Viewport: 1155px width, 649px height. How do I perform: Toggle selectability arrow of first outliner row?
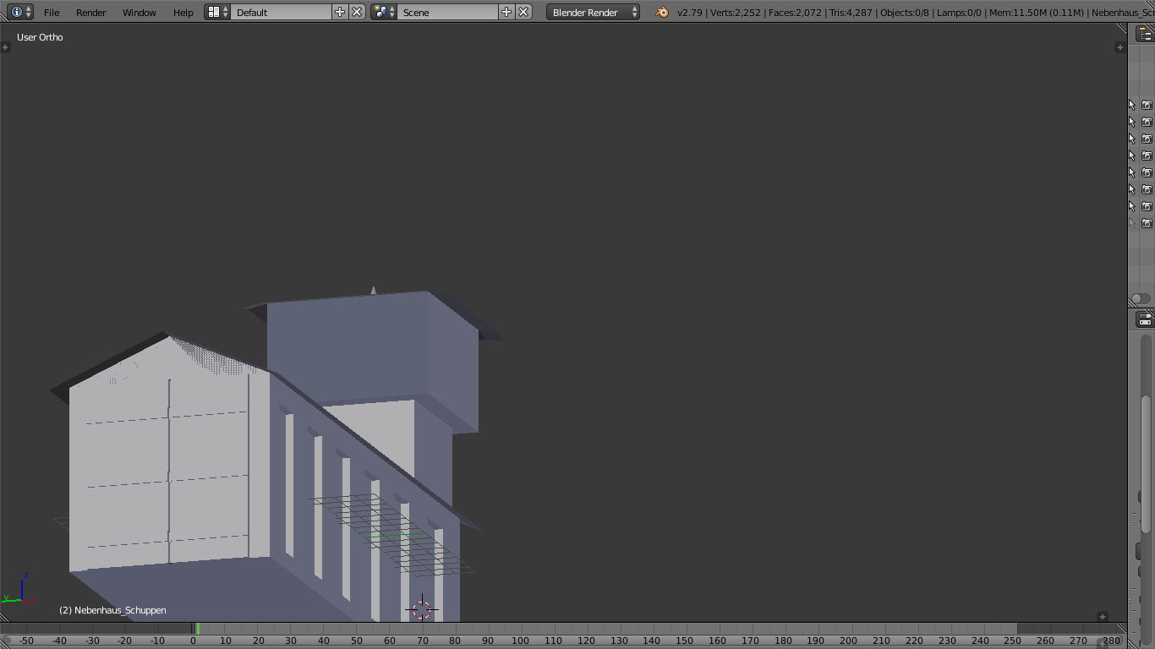tap(1132, 105)
